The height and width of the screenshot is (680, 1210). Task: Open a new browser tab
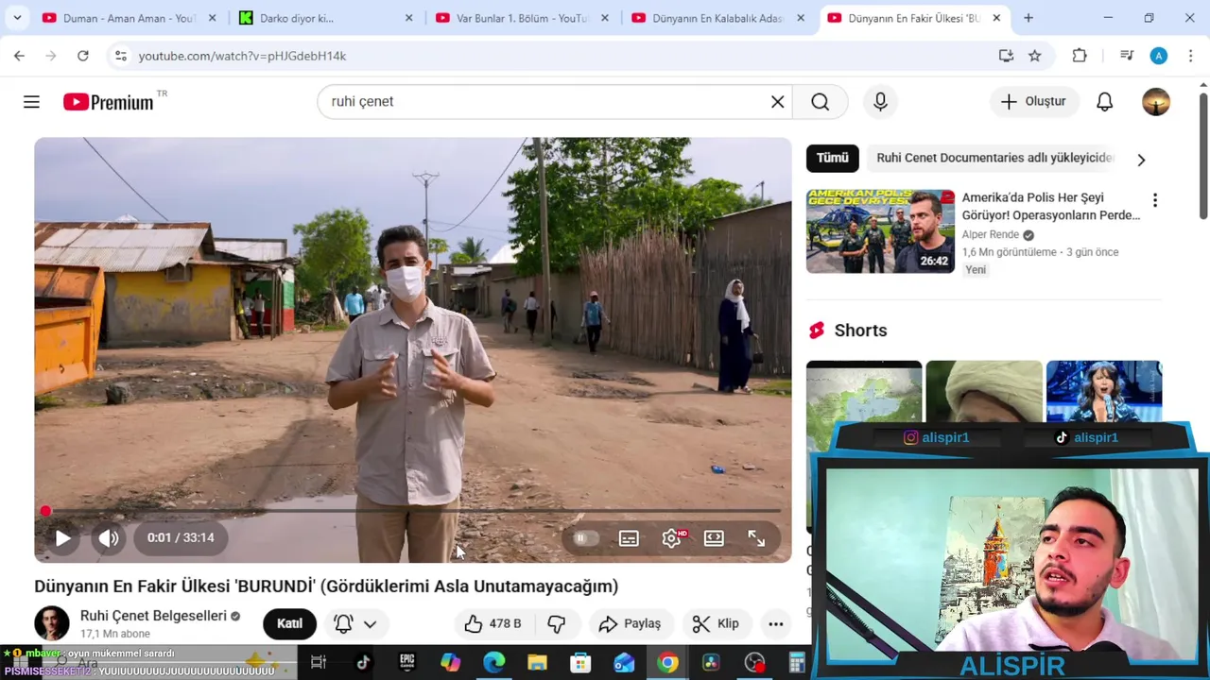point(1028,18)
